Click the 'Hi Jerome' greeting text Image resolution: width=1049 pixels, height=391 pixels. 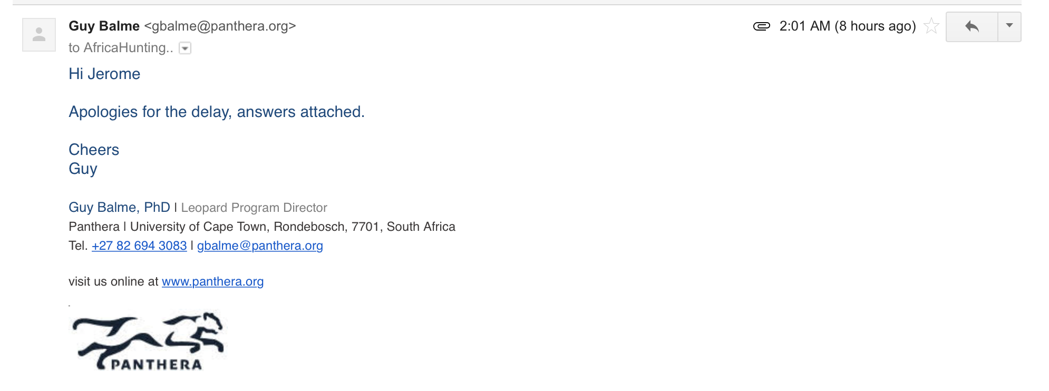tap(104, 74)
